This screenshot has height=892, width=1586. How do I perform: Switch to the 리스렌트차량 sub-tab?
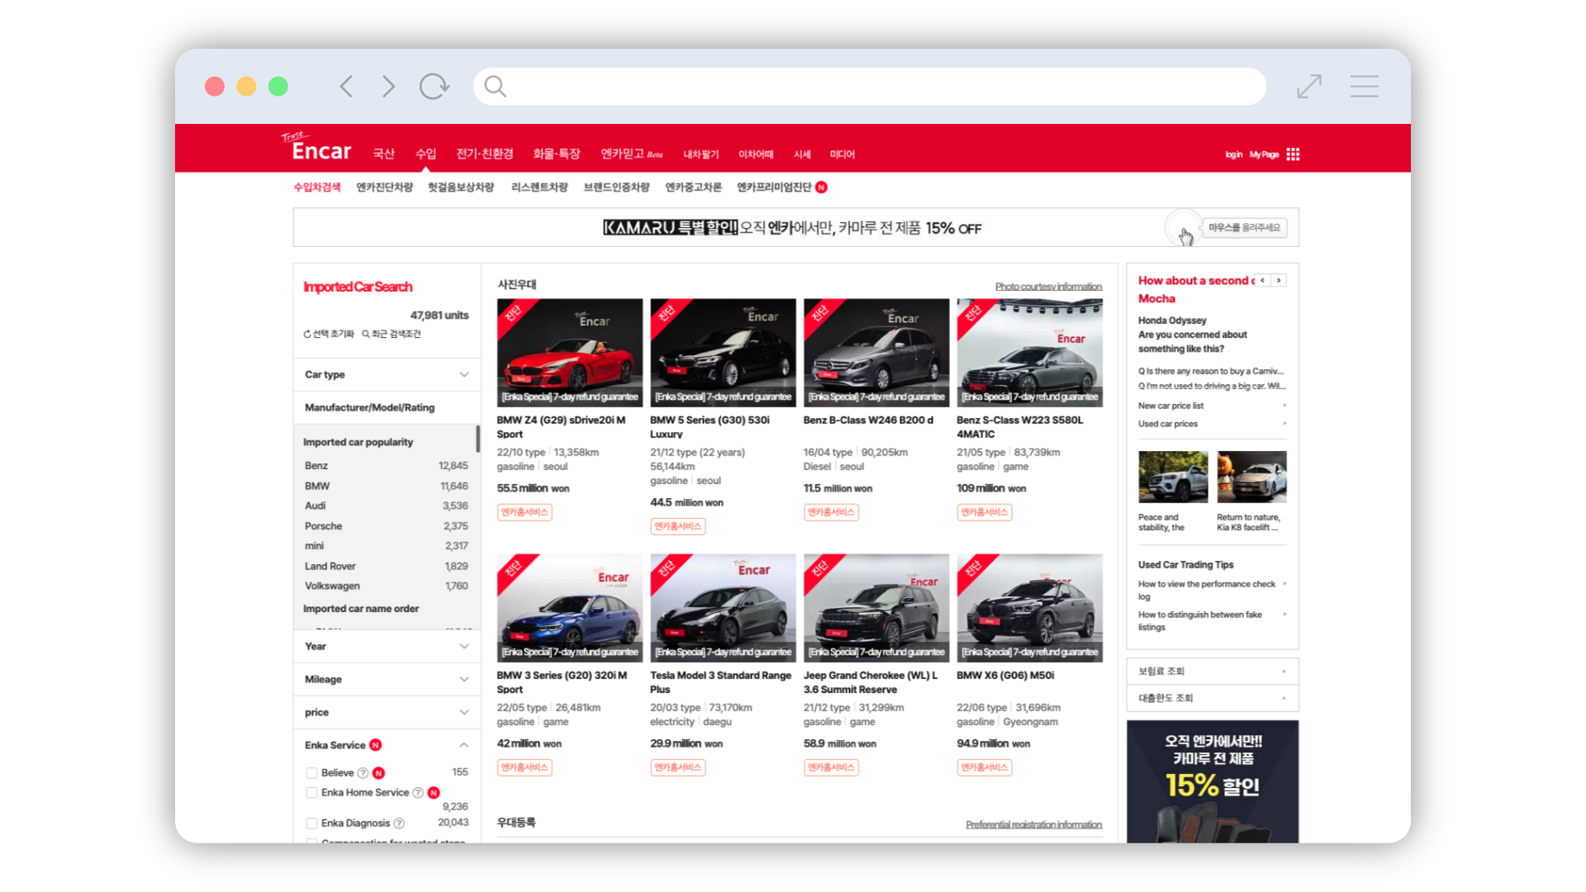click(x=539, y=187)
